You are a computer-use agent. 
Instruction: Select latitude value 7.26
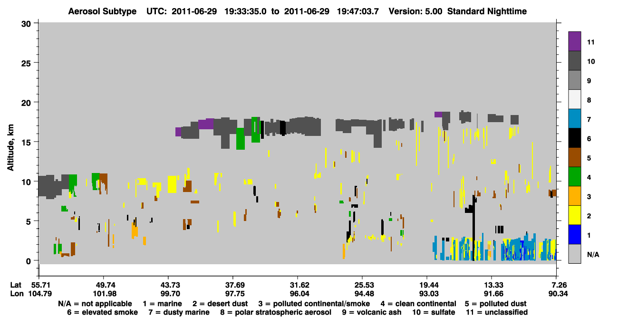(x=558, y=285)
